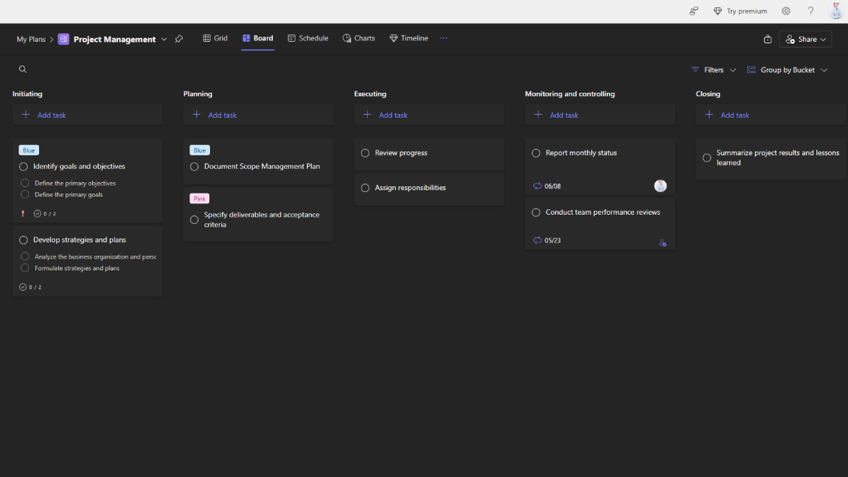Click the 05/23 due date

[x=553, y=240]
